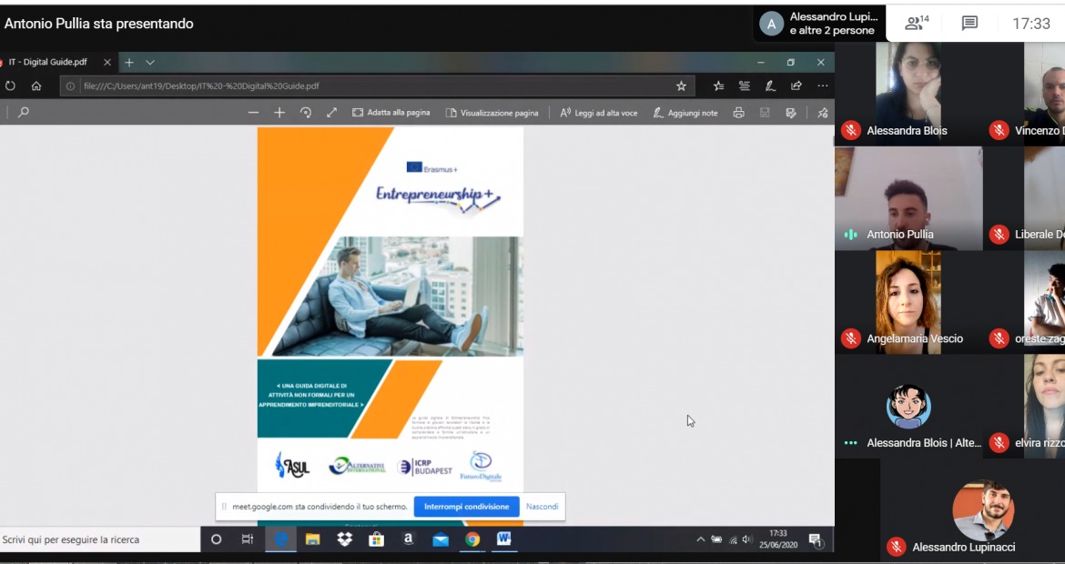Open Edge settings and more menu

[823, 86]
